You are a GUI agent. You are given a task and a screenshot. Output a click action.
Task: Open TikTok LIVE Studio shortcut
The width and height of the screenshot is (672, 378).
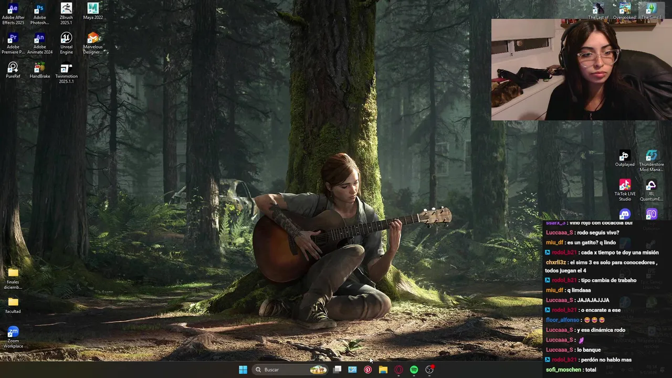(625, 191)
